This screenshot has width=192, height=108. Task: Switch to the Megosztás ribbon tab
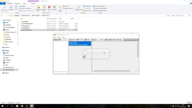click(17, 4)
